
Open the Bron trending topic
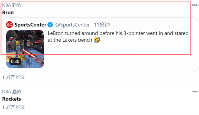(x=8, y=13)
